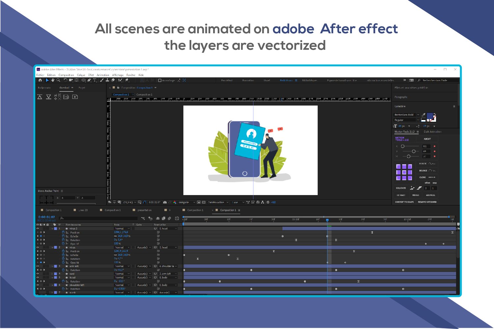Screen dimensions: 494x329
Task: Select the Hand tool
Action: tap(52, 80)
